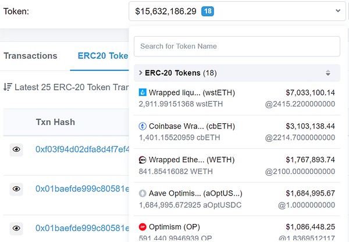
Task: Click the Coinbase cbETH token icon
Action: click(x=143, y=126)
